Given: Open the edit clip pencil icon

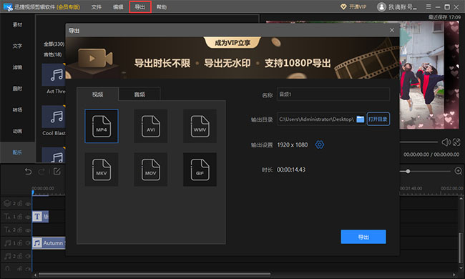Looking at the screenshot, I should point(57,172).
